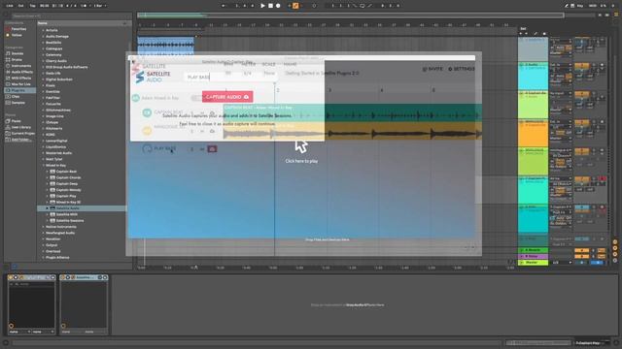Viewport: 622px width, 349px height.
Task: Select Satellite Audio plugin in browser
Action: (x=82, y=208)
